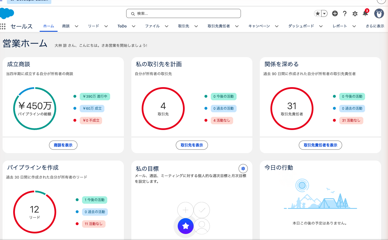This screenshot has height=240, width=388.
Task: Expand the キャンペーン tab dropdown chevron
Action: tap(277, 26)
